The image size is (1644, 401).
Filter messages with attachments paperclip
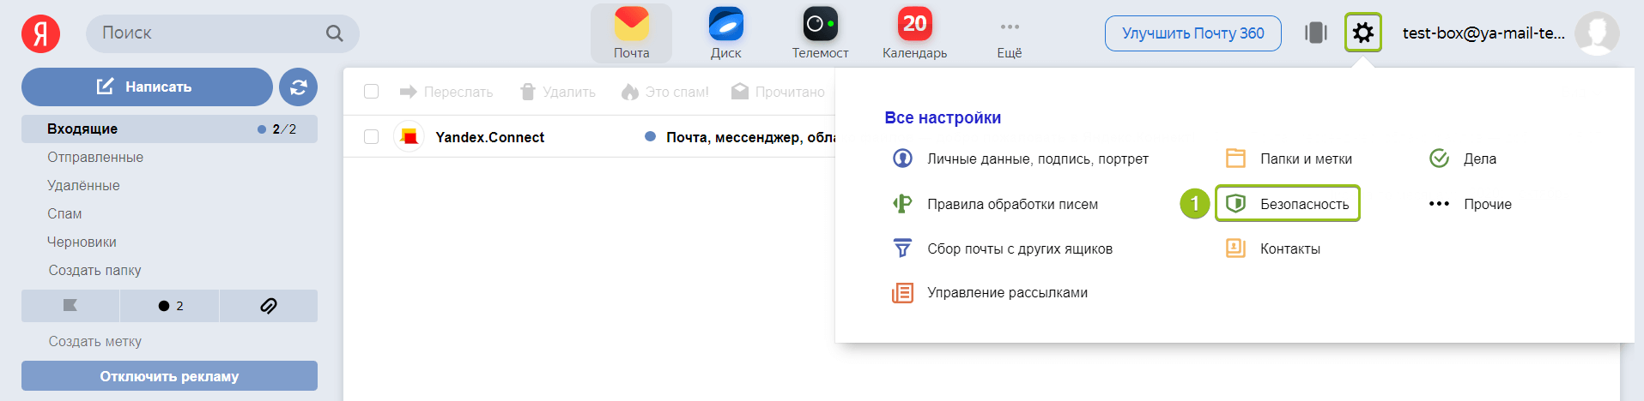point(269,306)
